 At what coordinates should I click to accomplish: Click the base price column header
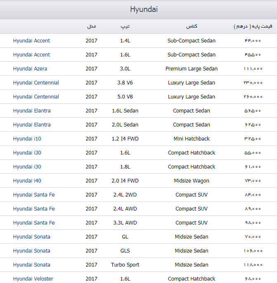pyautogui.click(x=253, y=26)
